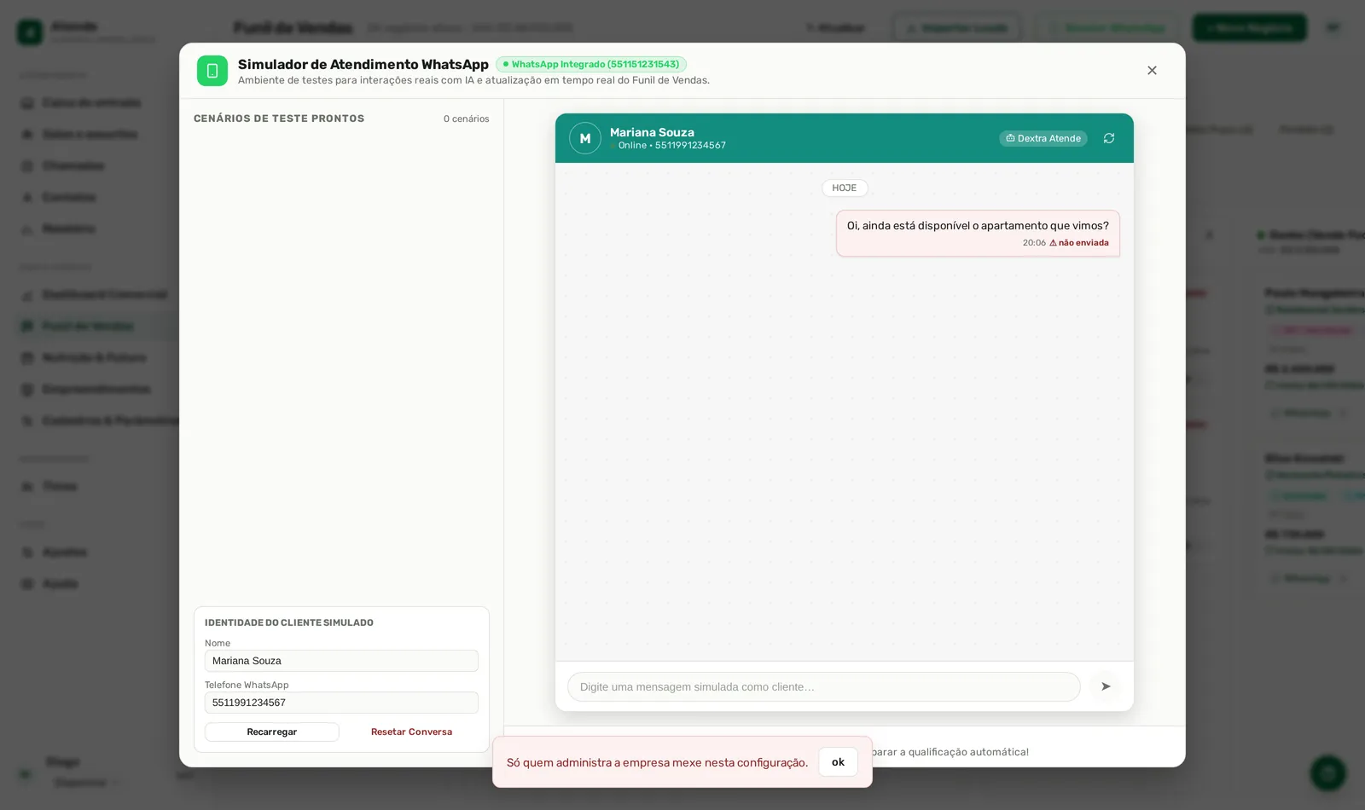Screen dimensions: 1365x810
Task: Click the admin-only configuration error message
Action: point(657,762)
